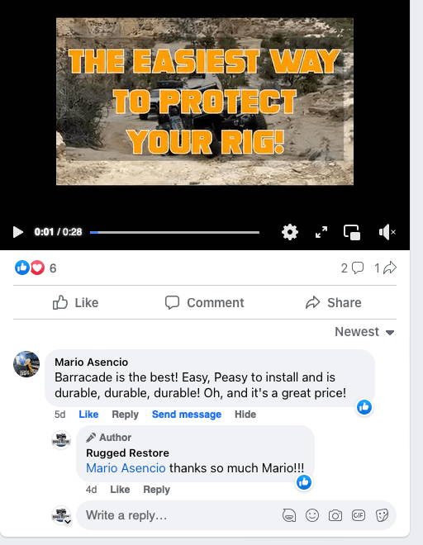The image size is (423, 545).
Task: Like the post
Action: [x=75, y=302]
